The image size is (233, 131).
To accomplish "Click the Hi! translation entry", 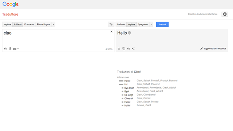I will click(126, 84).
